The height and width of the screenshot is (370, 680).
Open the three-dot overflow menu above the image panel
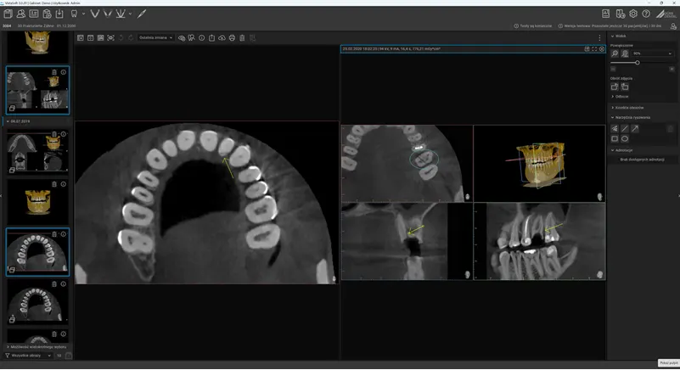pos(599,37)
